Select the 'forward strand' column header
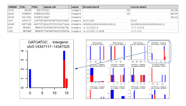 (x=92, y=6)
